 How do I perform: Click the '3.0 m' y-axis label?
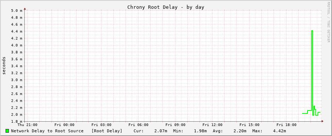tap(17, 80)
